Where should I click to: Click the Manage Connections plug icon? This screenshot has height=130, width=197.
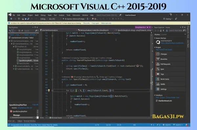[163, 30]
